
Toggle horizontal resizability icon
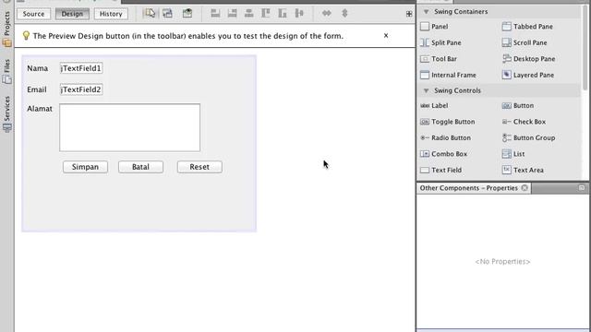(x=326, y=14)
